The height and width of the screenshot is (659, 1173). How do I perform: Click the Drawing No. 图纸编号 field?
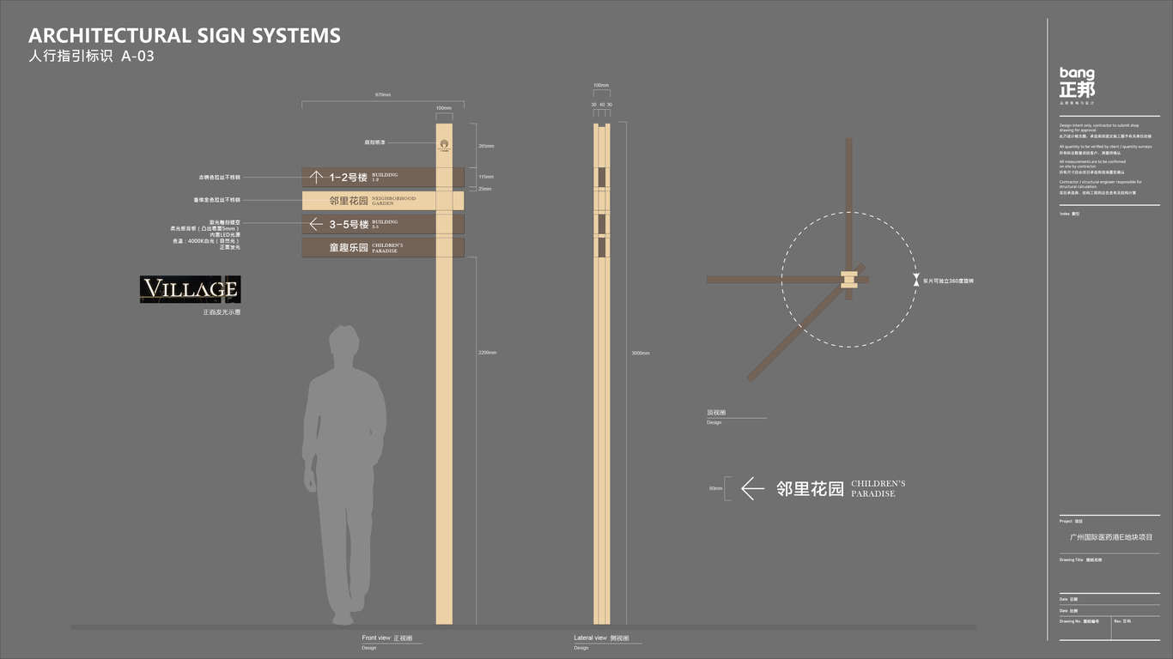(x=1079, y=620)
